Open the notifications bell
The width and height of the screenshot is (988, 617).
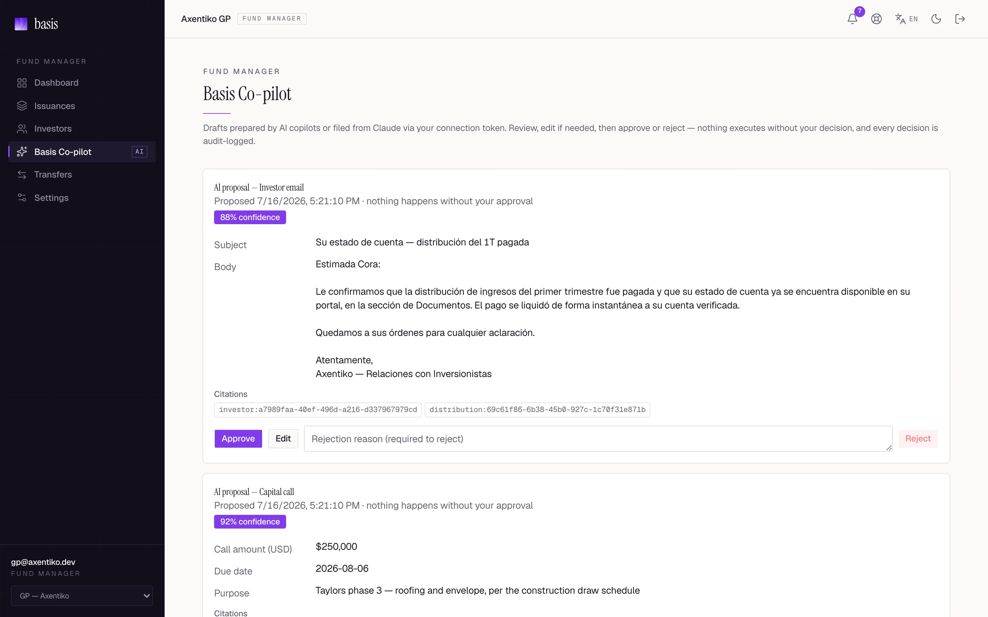click(852, 19)
